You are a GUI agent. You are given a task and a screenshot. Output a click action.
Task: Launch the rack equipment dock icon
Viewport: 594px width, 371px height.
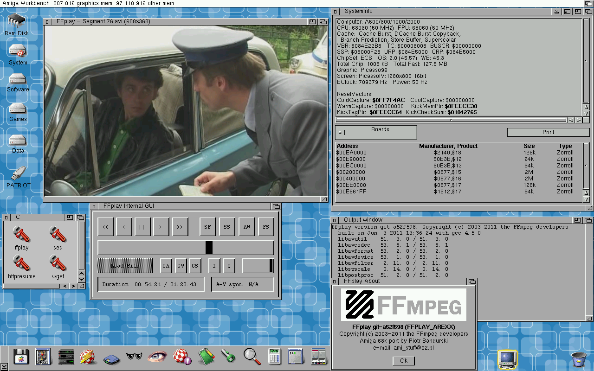point(66,356)
